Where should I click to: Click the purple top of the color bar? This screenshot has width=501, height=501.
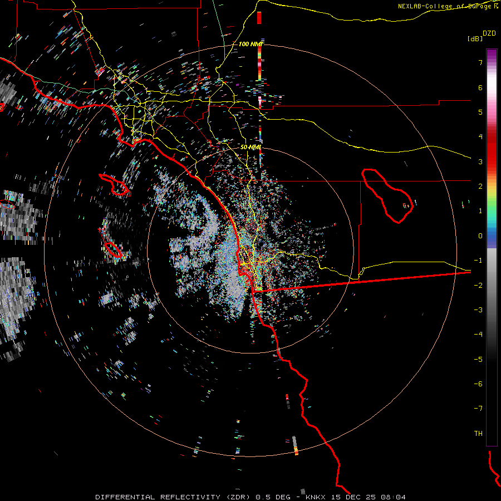click(492, 53)
